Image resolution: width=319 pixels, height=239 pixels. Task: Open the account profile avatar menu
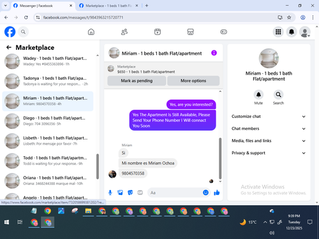pos(304,32)
